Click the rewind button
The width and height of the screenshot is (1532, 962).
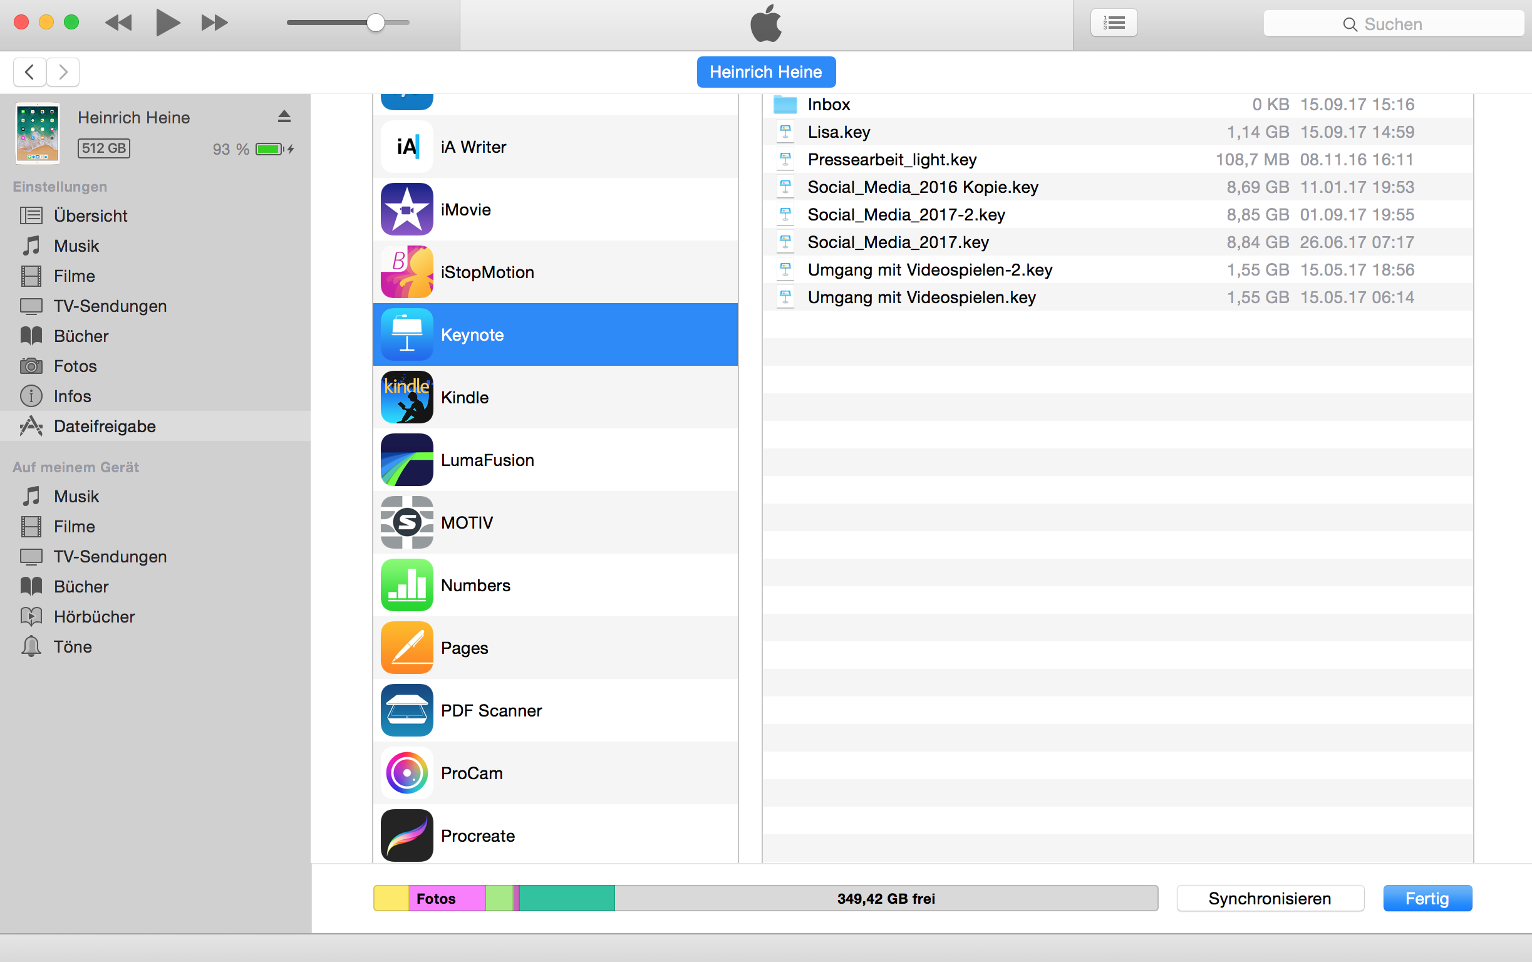click(118, 24)
